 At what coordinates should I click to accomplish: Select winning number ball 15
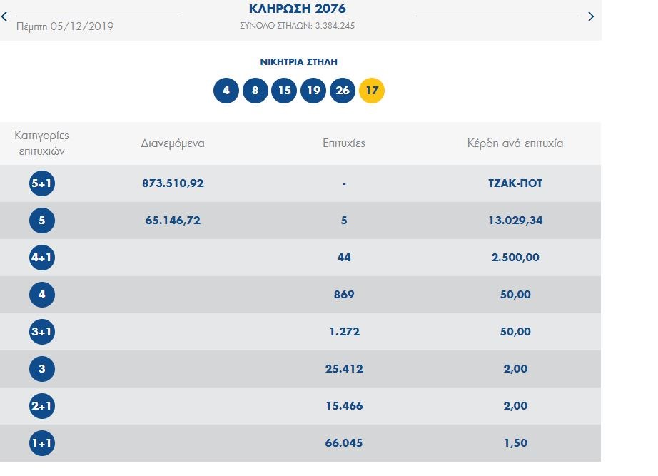(x=284, y=91)
